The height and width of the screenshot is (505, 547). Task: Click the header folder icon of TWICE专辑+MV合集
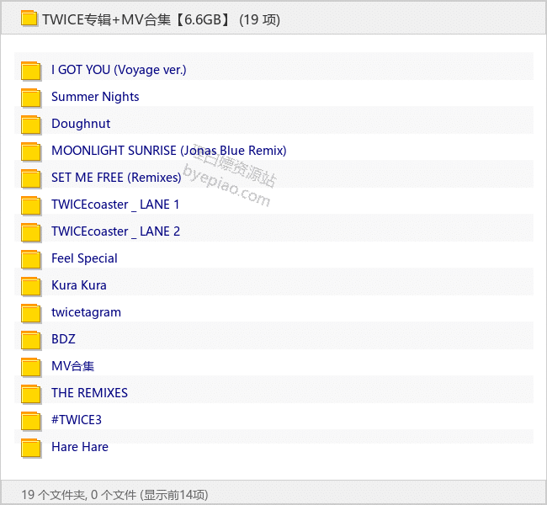(29, 19)
